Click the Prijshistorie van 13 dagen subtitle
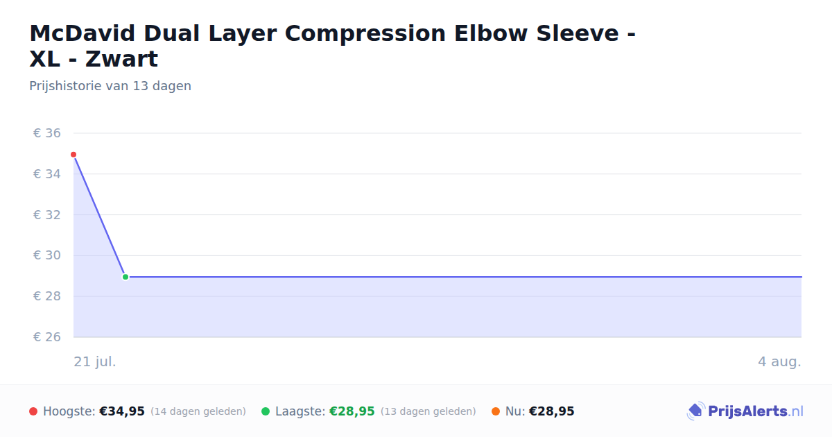Screen dimensions: 832x437 (110, 86)
